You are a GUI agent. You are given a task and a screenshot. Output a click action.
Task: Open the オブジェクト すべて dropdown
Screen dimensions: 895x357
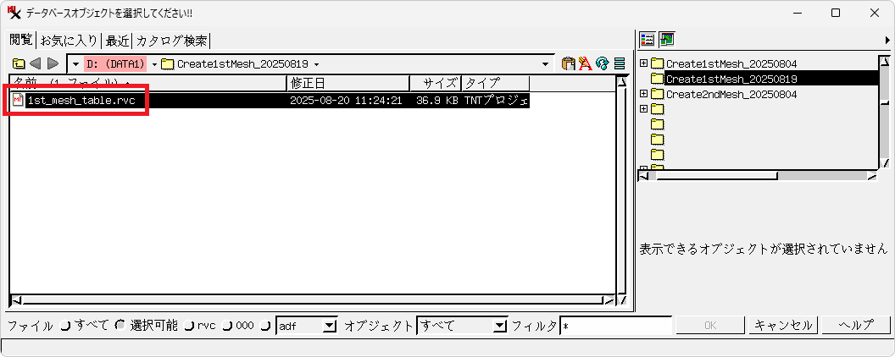coord(499,326)
